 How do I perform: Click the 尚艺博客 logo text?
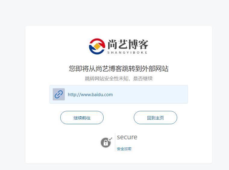128,44
